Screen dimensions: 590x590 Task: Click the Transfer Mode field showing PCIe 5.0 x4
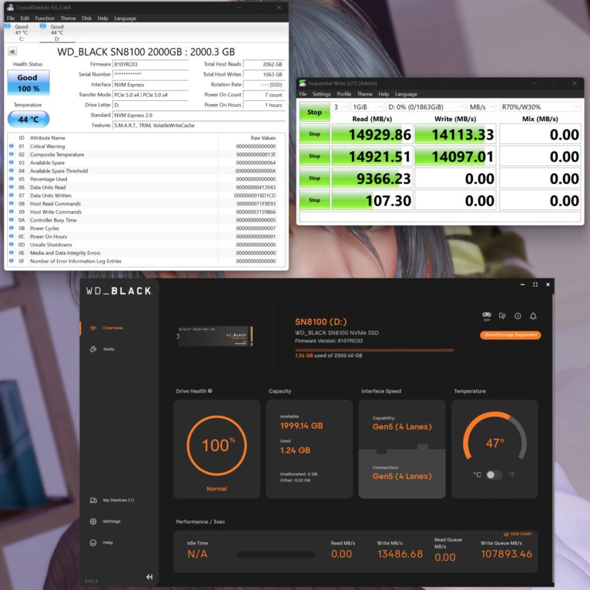(150, 95)
